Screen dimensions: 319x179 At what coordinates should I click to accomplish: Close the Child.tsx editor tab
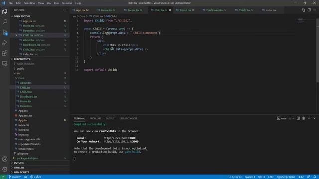point(170,10)
